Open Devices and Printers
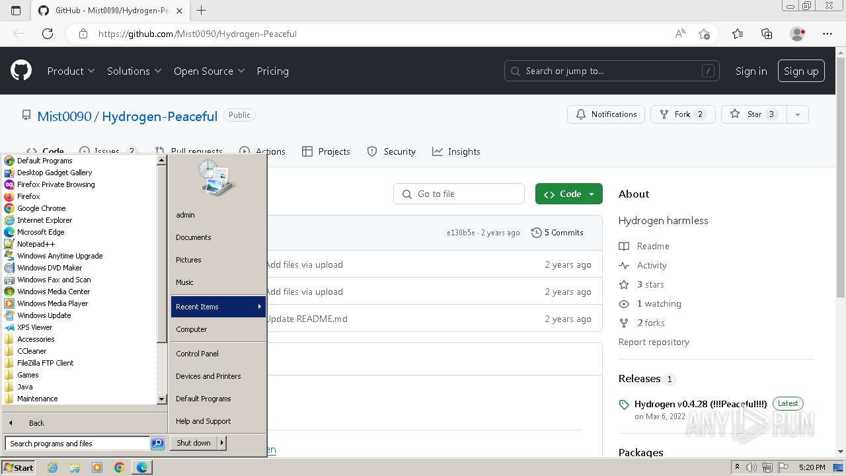The width and height of the screenshot is (846, 476). [208, 376]
